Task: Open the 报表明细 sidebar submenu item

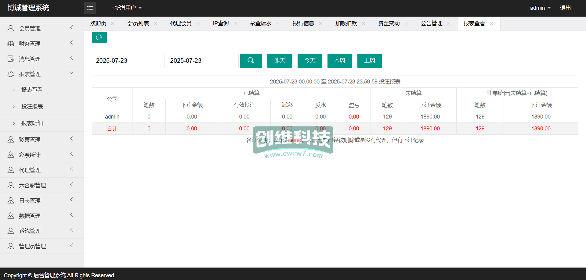Action: [x=32, y=123]
